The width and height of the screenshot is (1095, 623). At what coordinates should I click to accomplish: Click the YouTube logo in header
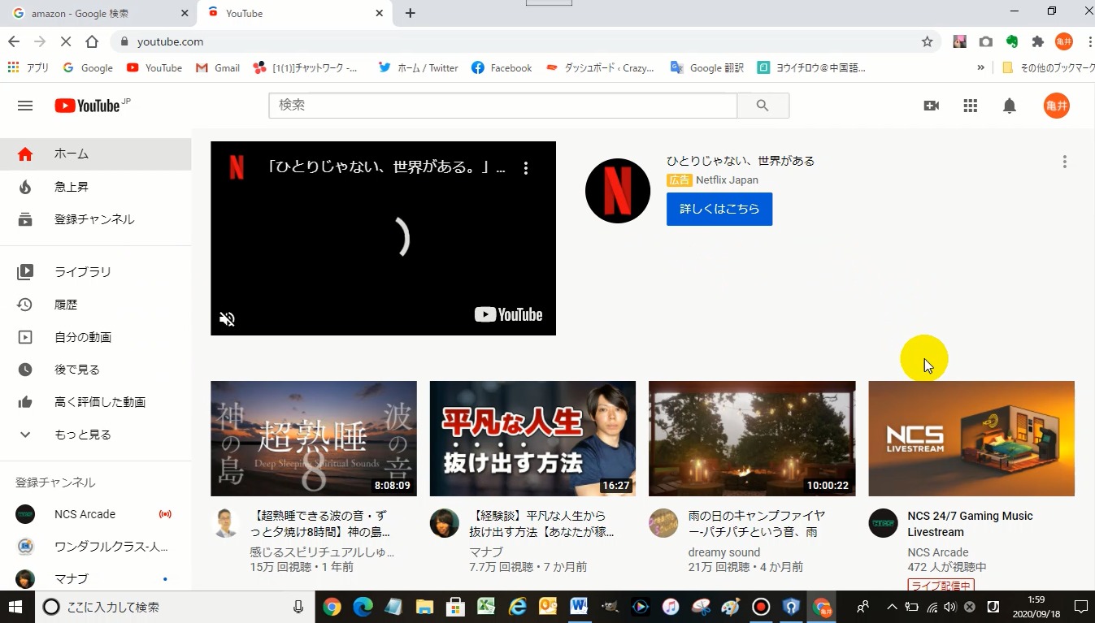pos(88,106)
